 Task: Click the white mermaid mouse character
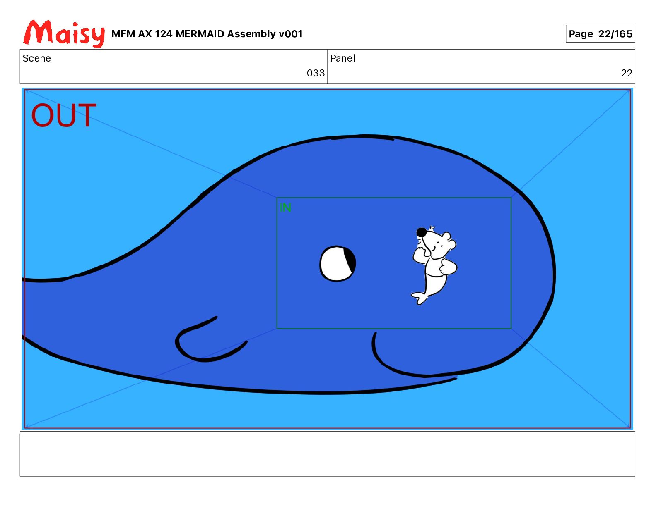[x=434, y=265]
